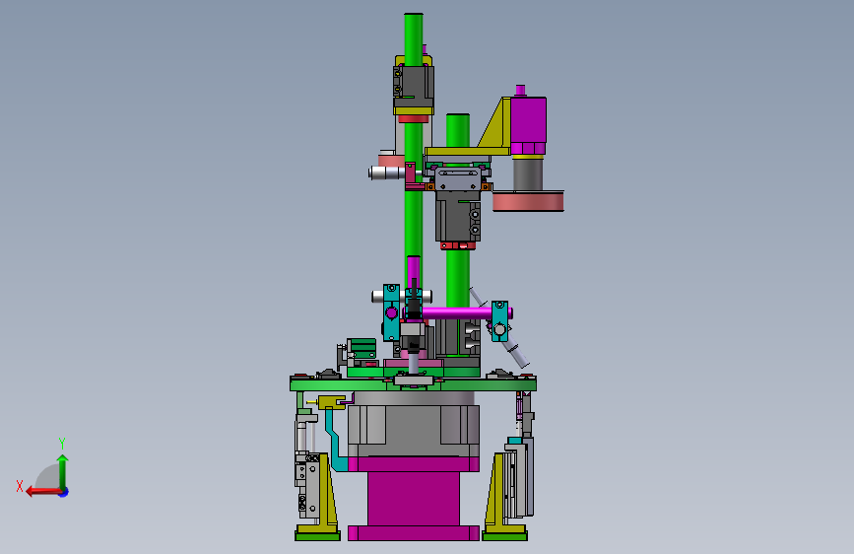Click the green Y axis arrow of the orientation triad

(x=63, y=470)
